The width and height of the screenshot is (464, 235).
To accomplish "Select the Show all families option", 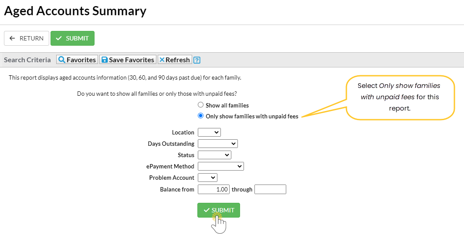I will click(x=200, y=105).
